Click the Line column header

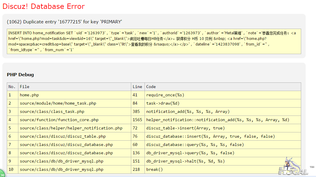[137, 87]
